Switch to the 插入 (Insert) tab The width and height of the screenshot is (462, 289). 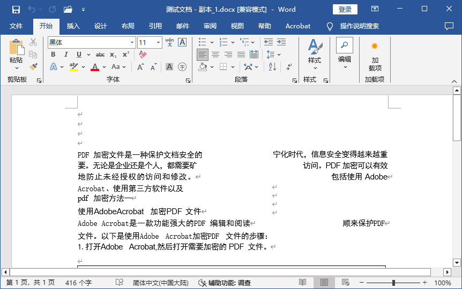73,26
